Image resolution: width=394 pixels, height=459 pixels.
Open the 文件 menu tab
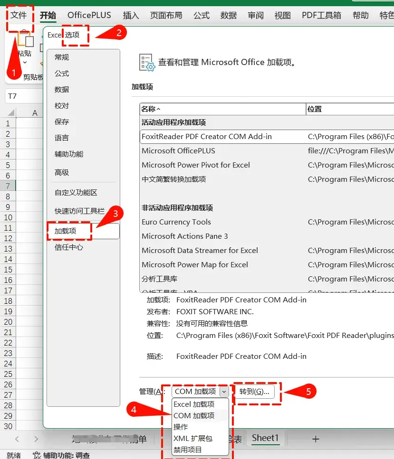[19, 15]
